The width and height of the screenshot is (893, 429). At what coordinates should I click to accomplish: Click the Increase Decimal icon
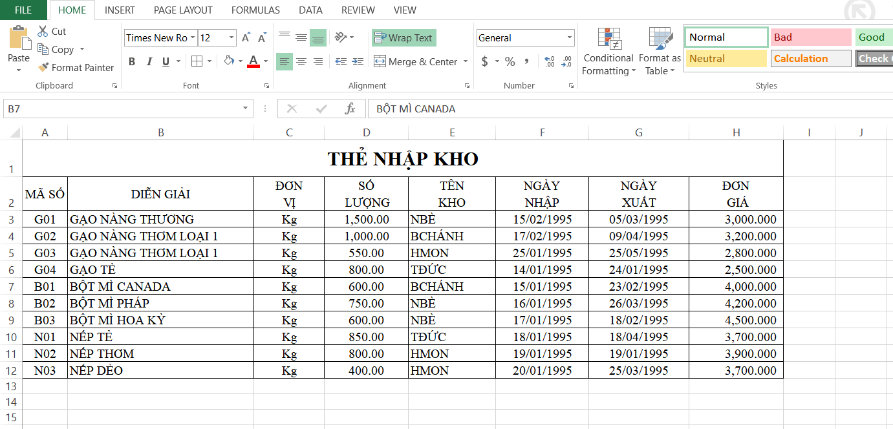click(x=550, y=61)
